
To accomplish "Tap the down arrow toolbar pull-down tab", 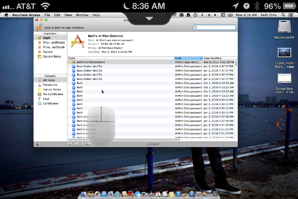I will (x=149, y=18).
